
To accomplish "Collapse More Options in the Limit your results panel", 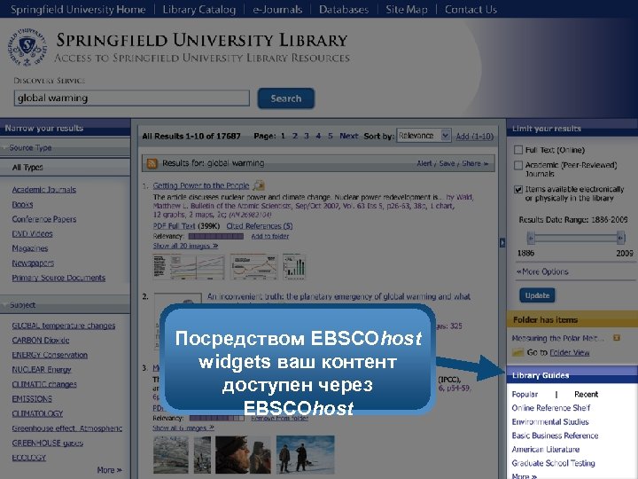I will tap(542, 271).
